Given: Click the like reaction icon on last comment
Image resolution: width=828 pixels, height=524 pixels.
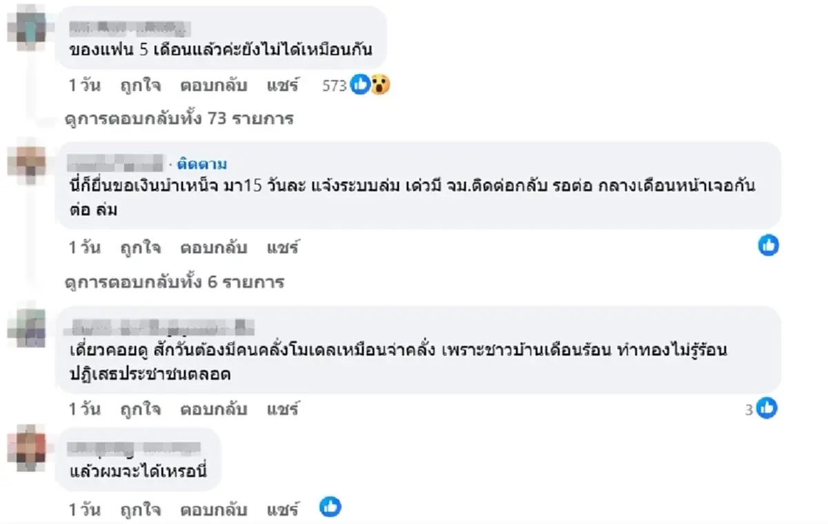Looking at the screenshot, I should (x=331, y=506).
